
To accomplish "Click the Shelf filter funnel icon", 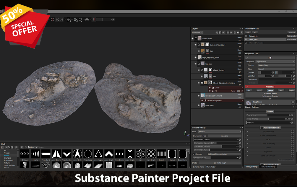I will pyautogui.click(x=22, y=147).
